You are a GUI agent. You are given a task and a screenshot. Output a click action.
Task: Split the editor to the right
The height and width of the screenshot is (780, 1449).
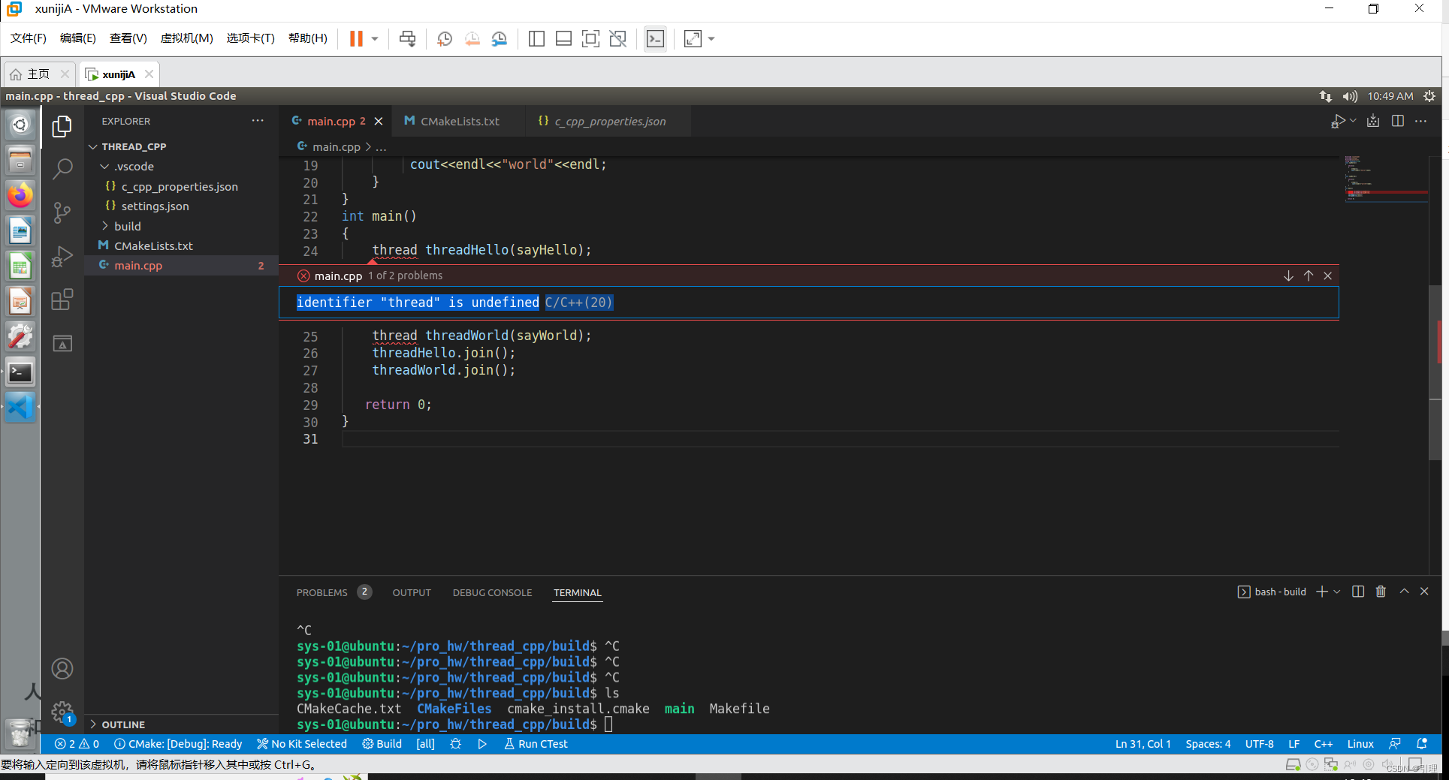pos(1397,120)
